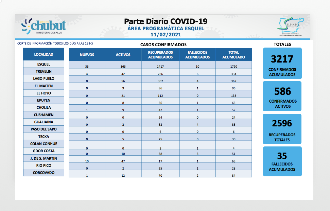Click the Chubut Ministerio de Salud logo
The height and width of the screenshot is (211, 330).
44,26
